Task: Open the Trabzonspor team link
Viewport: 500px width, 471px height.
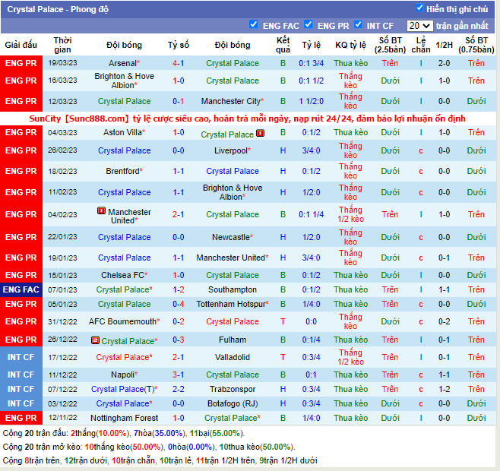Action: [233, 389]
